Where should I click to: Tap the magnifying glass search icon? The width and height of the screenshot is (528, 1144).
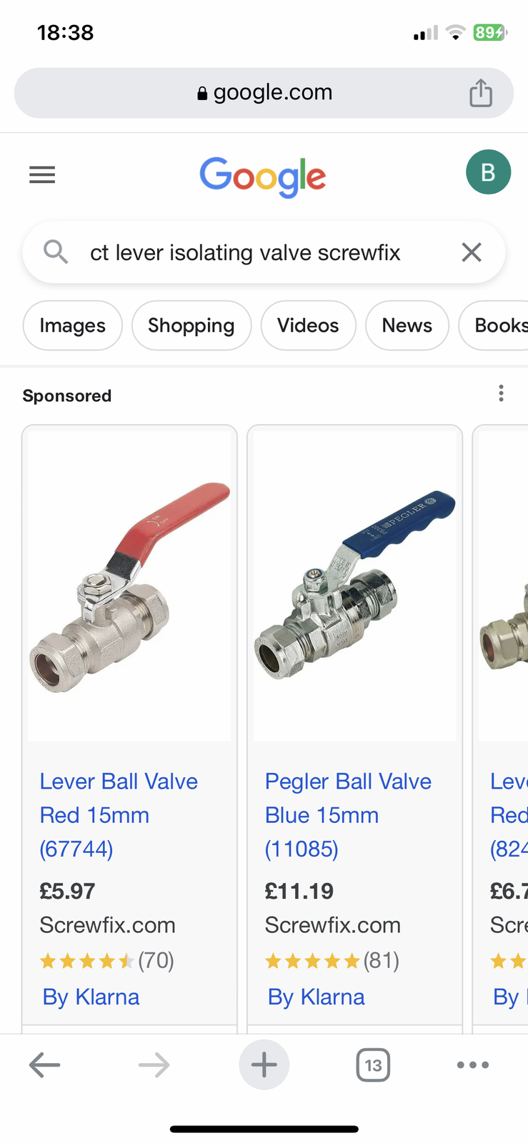[x=56, y=252]
